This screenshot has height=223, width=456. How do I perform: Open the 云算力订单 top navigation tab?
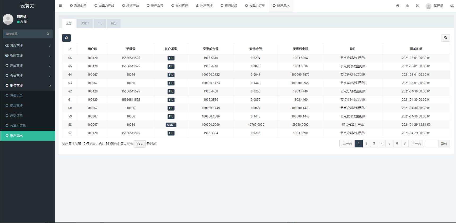(x=255, y=6)
